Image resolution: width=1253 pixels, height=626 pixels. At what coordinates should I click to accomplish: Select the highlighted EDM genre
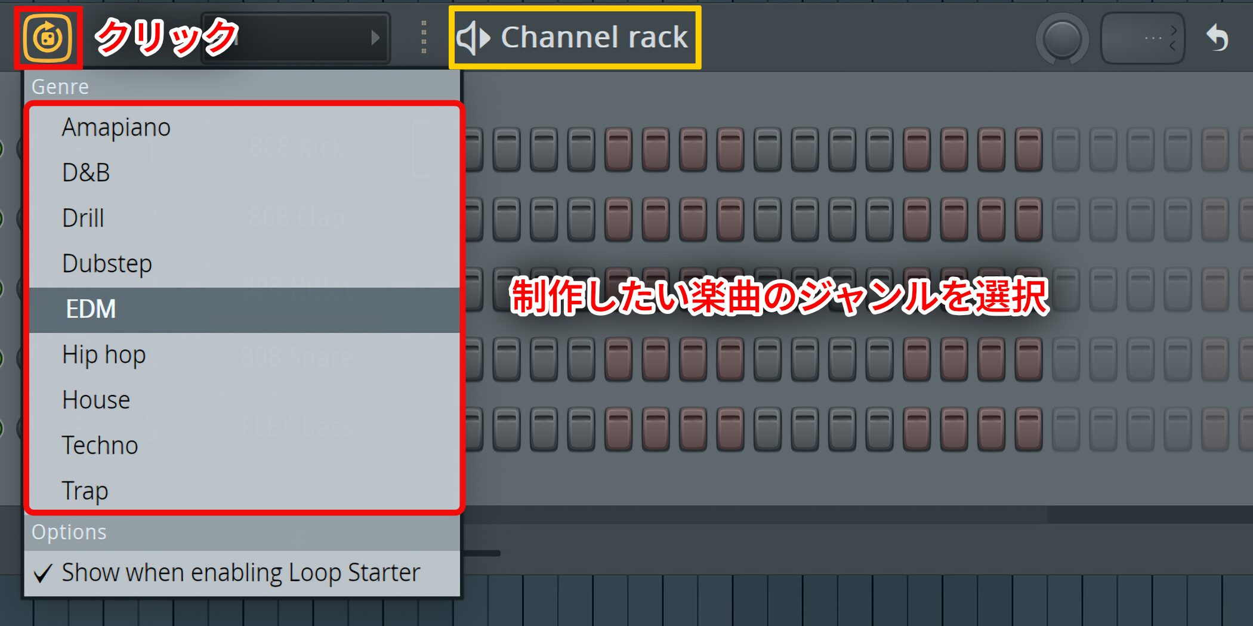(245, 310)
